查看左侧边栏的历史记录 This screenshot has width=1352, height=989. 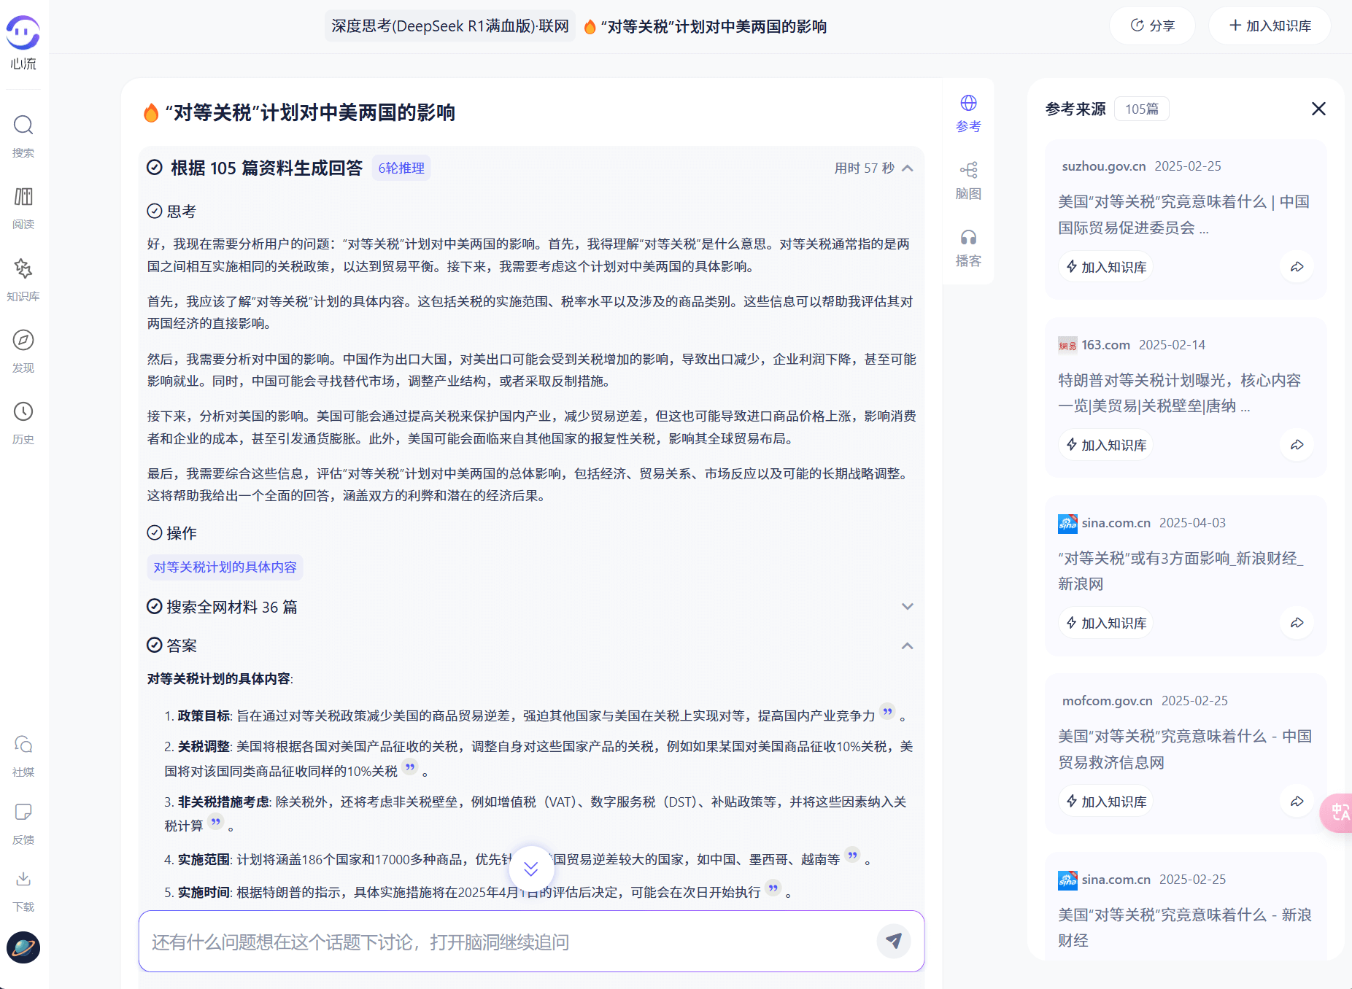(23, 422)
